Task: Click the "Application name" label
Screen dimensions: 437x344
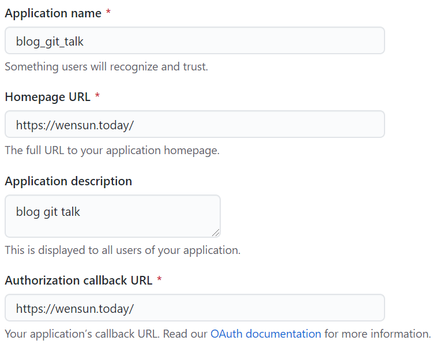Action: pyautogui.click(x=52, y=13)
